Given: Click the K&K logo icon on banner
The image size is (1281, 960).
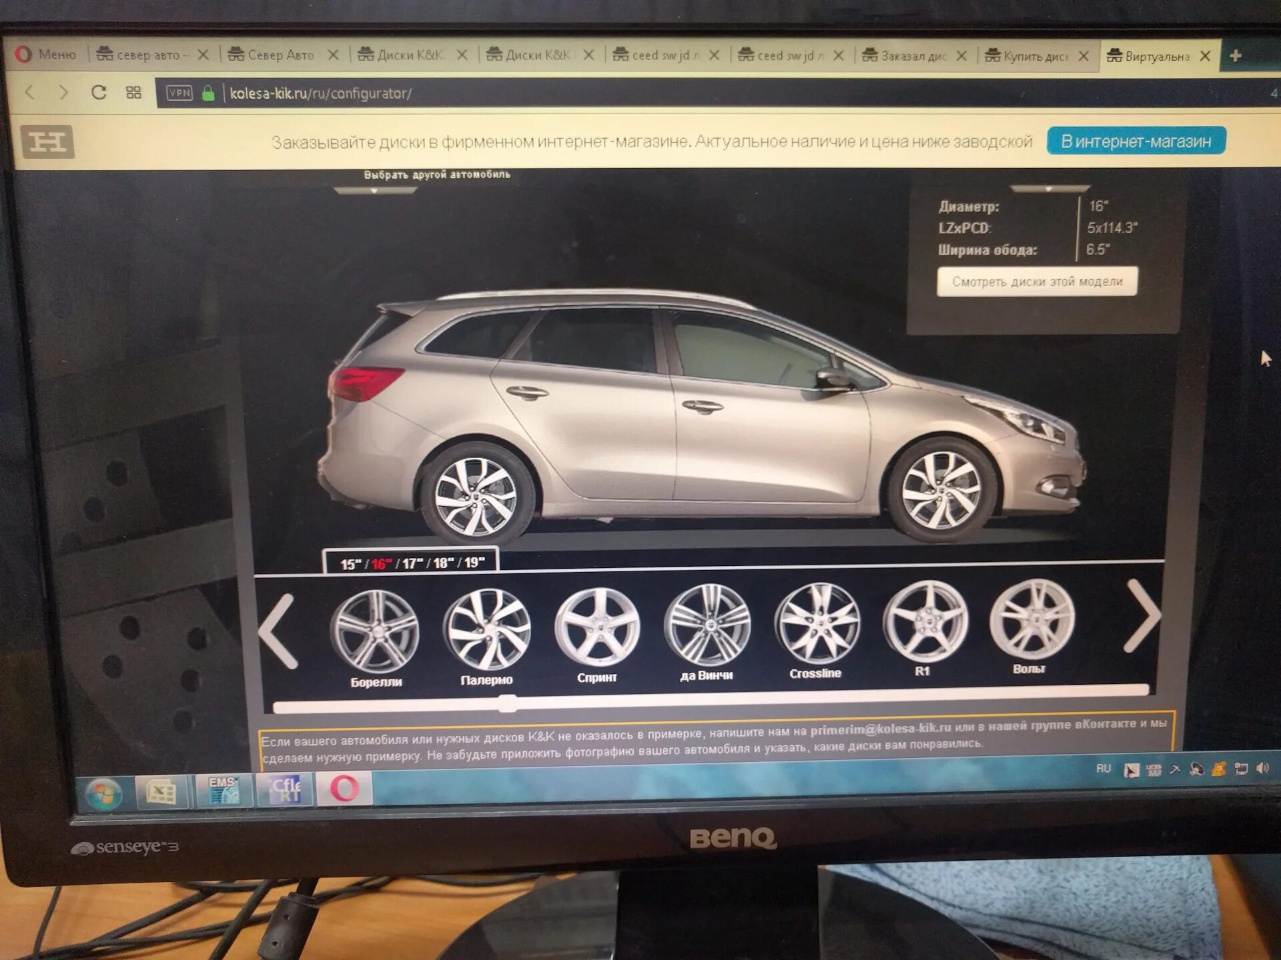Looking at the screenshot, I should (47, 141).
